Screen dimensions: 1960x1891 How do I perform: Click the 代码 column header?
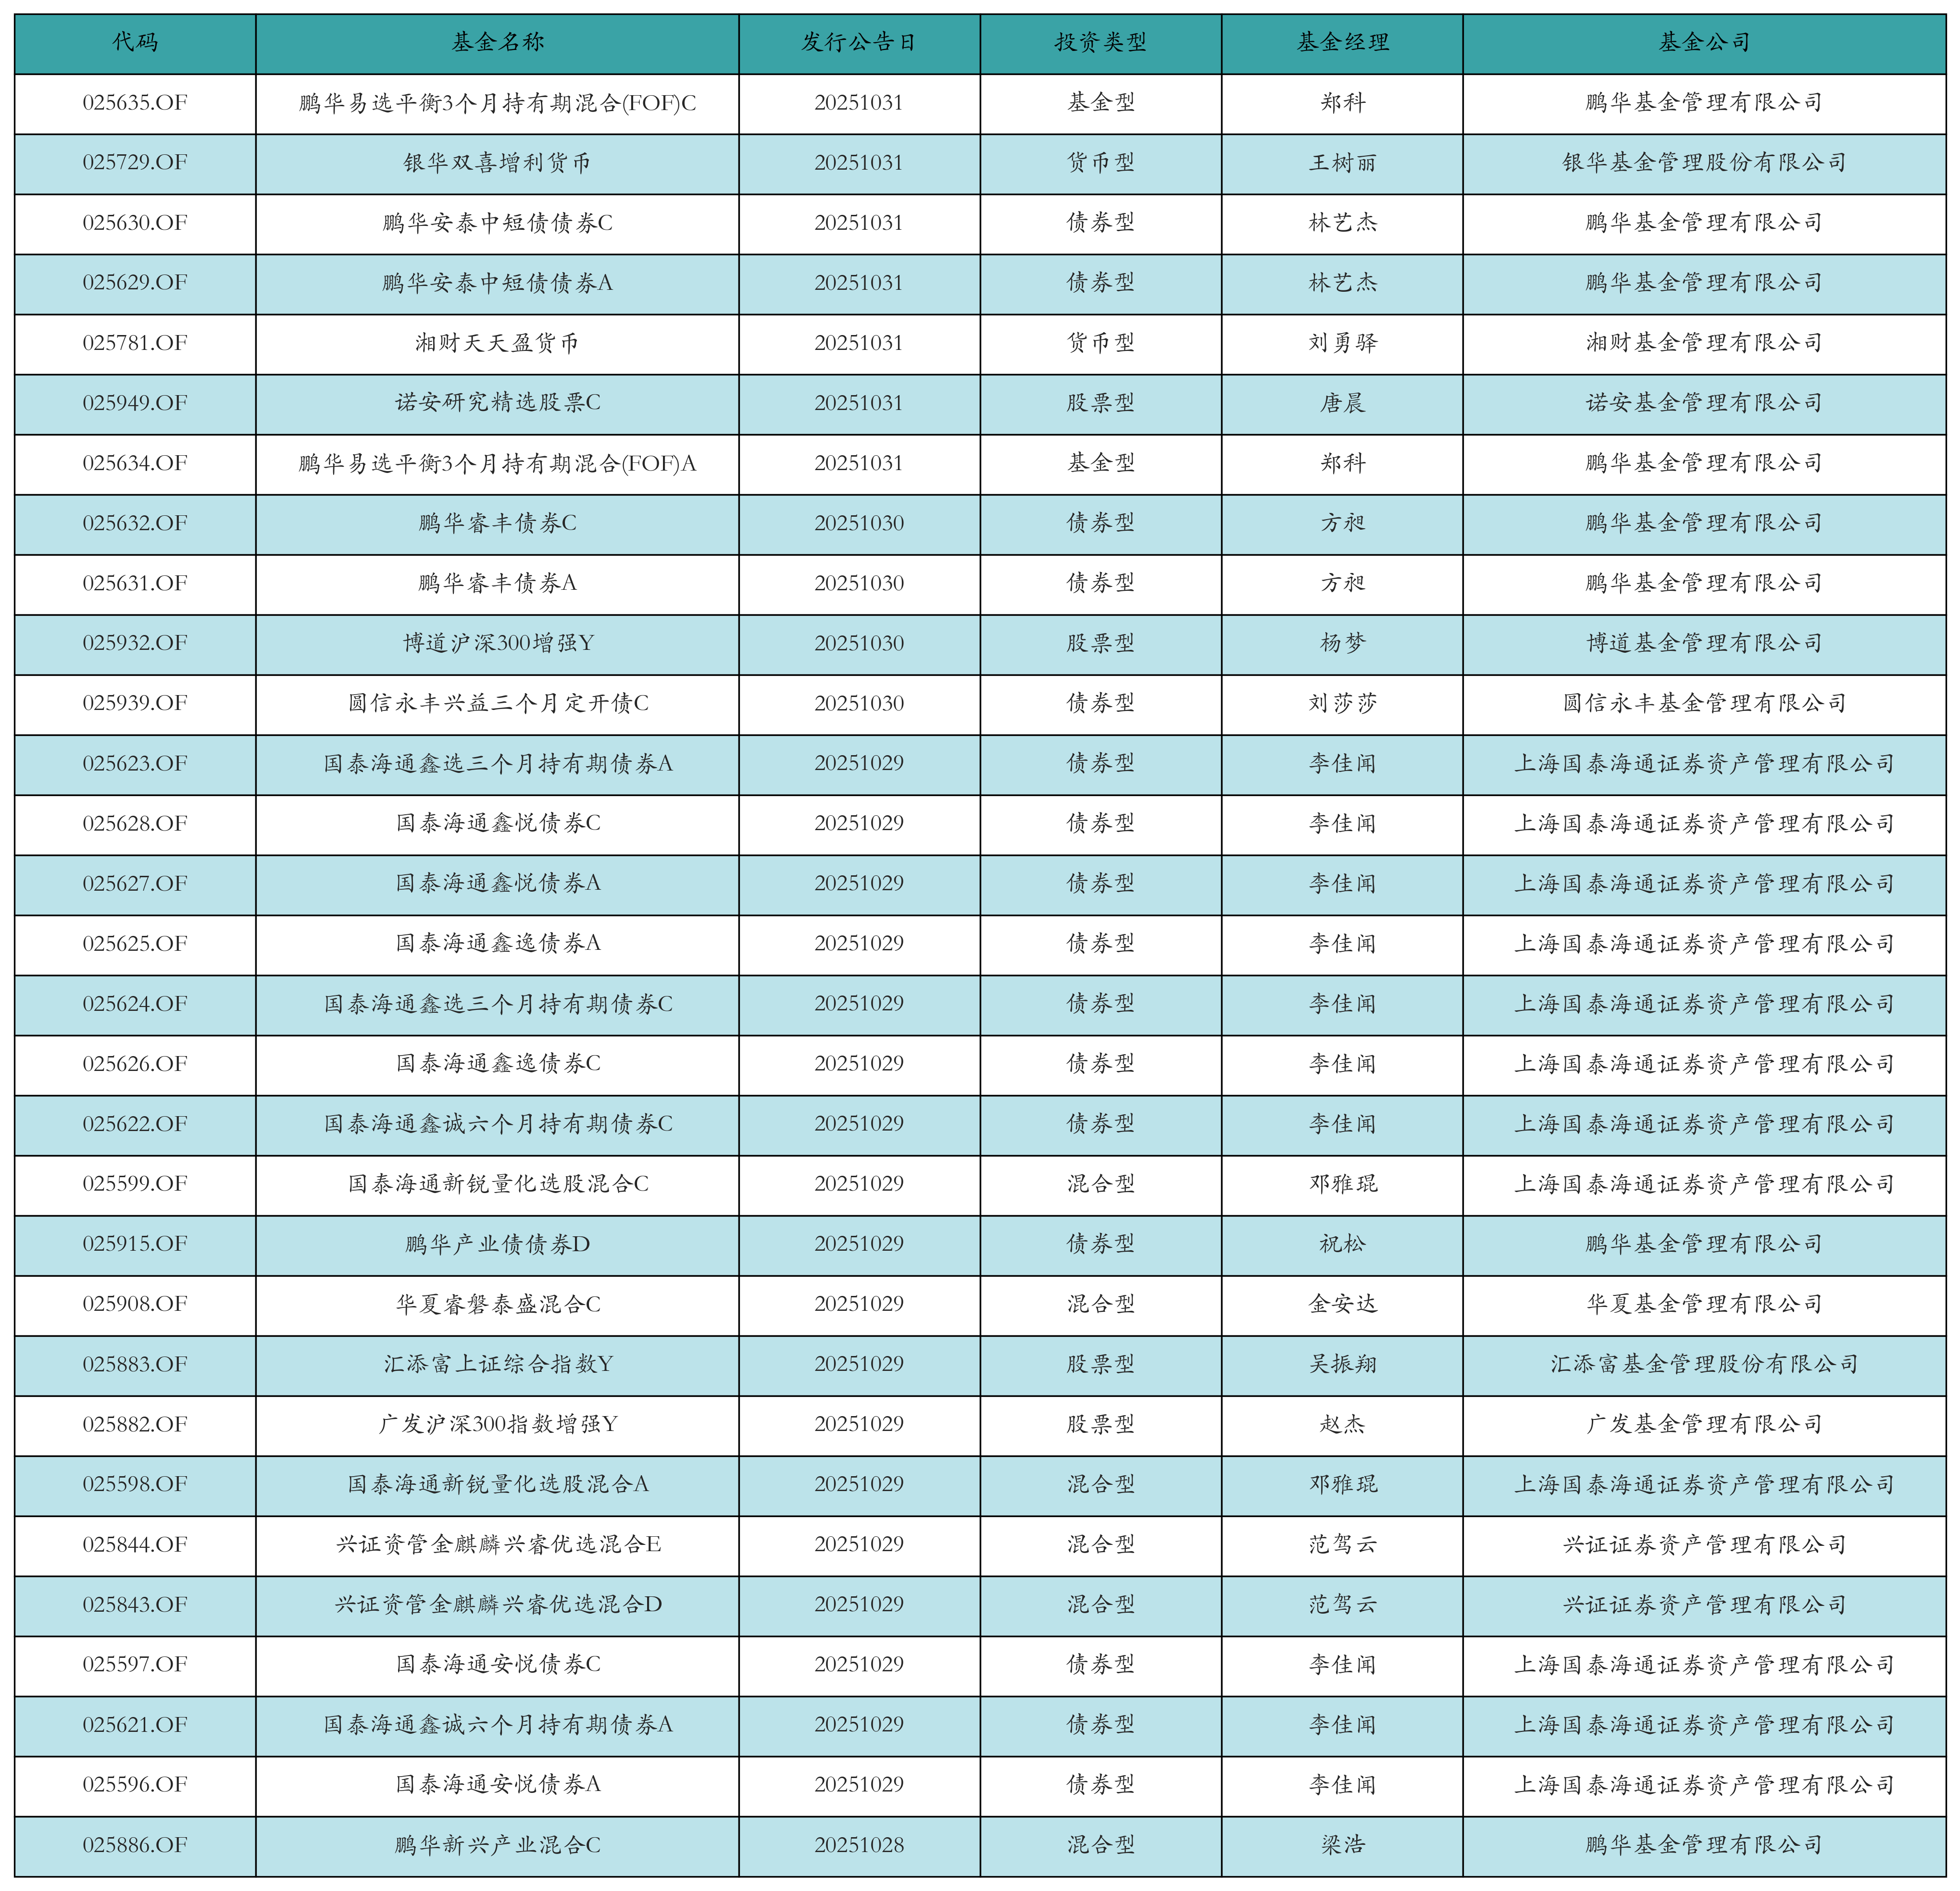(x=135, y=42)
